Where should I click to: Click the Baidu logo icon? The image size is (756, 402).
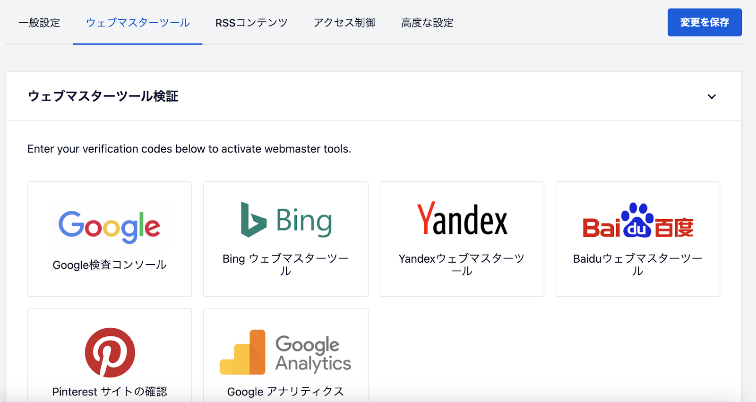638,220
